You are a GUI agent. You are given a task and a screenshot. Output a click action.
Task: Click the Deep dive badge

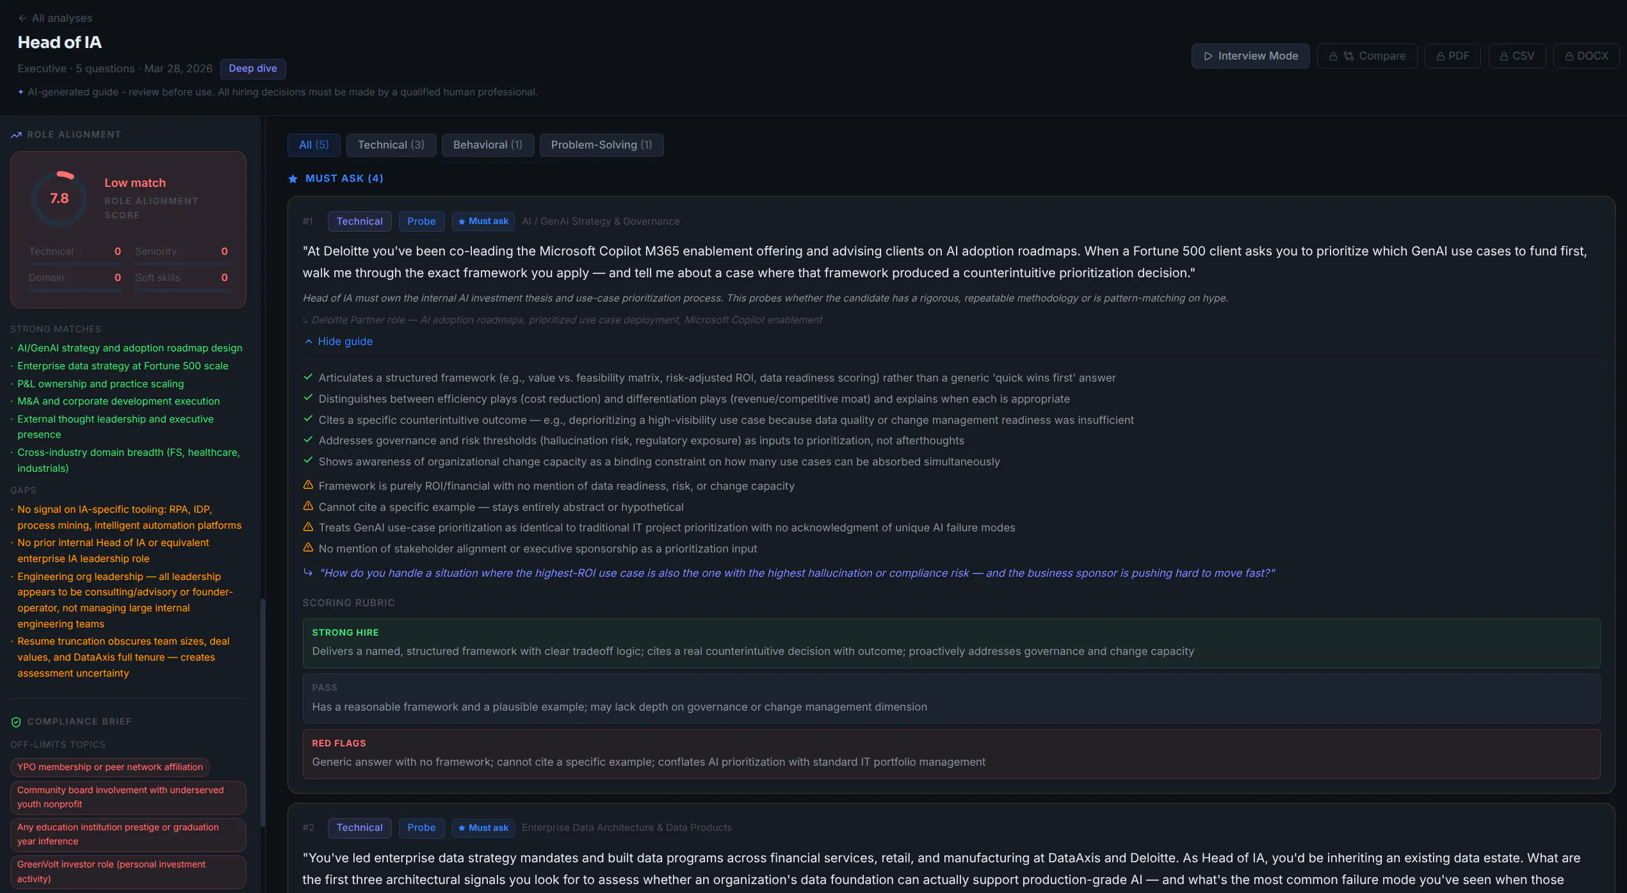(253, 68)
